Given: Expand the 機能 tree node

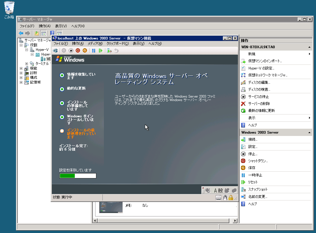Looking at the screenshot, I should [x=21, y=68].
